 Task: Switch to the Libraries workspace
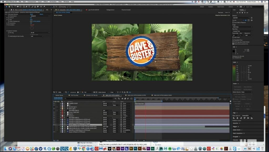231,7
